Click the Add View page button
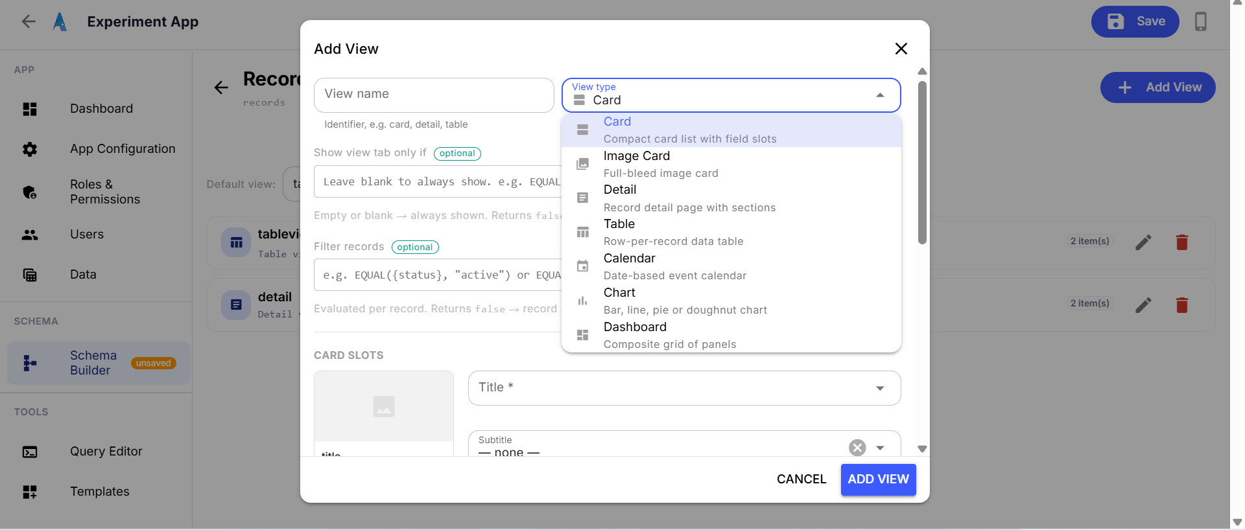Image resolution: width=1245 pixels, height=530 pixels. tap(1158, 87)
